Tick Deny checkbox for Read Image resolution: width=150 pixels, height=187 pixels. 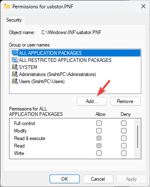pyautogui.click(x=124, y=145)
